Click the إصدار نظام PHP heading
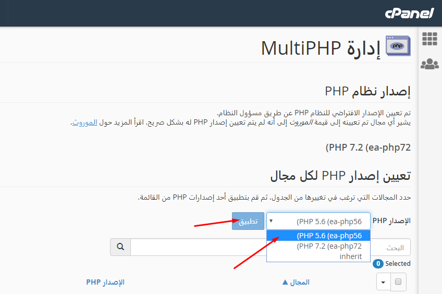 point(367,92)
